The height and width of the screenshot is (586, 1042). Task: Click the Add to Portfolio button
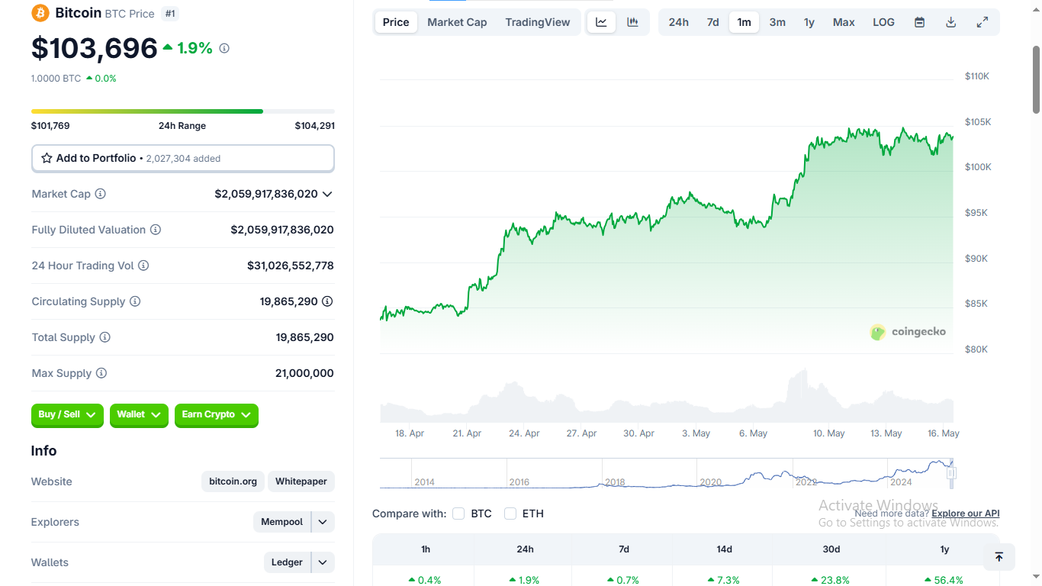pos(183,158)
